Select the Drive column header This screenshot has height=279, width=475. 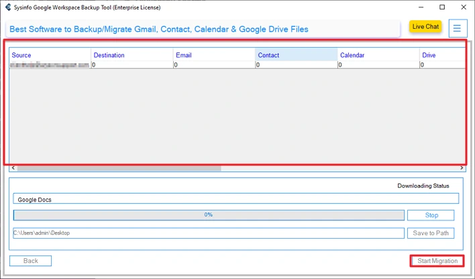click(x=443, y=55)
